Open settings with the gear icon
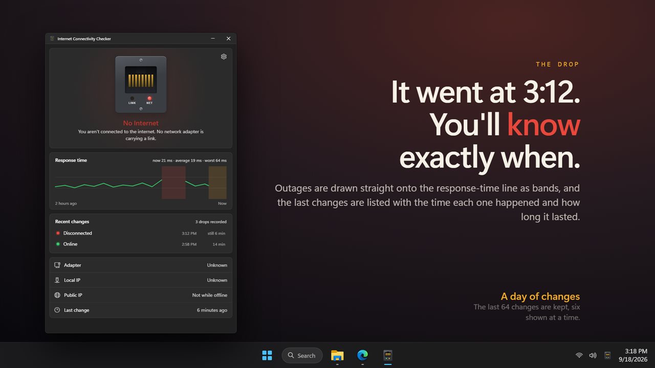 (x=224, y=57)
